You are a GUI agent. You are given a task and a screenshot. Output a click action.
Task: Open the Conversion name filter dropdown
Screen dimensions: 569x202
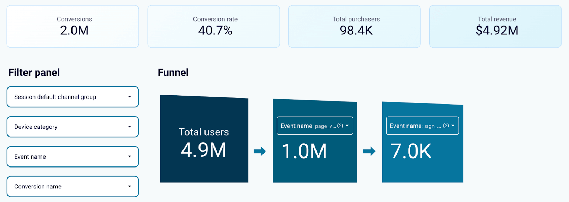[73, 186]
